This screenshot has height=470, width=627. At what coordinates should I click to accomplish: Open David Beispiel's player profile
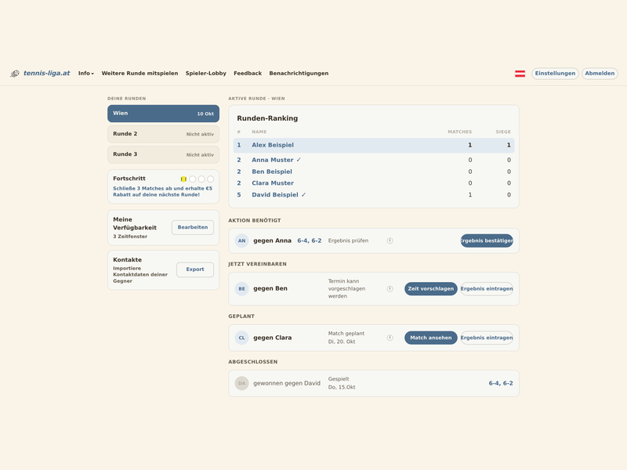pyautogui.click(x=275, y=194)
